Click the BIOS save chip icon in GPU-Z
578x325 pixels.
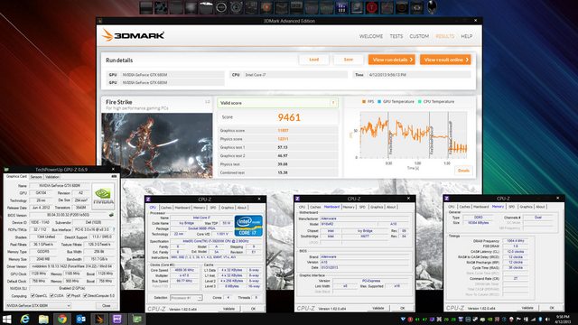tap(111, 215)
